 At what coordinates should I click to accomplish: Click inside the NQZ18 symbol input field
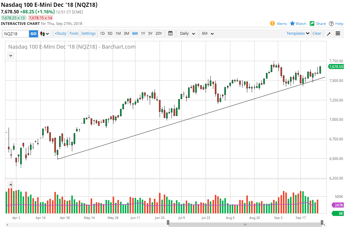coord(15,34)
